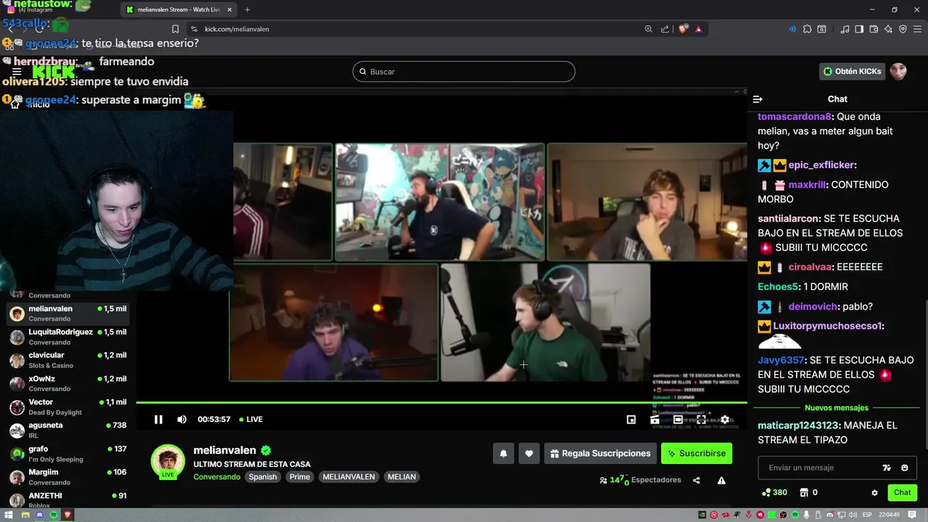The height and width of the screenshot is (522, 928).
Task: Click the clip creation icon in player
Action: click(655, 420)
